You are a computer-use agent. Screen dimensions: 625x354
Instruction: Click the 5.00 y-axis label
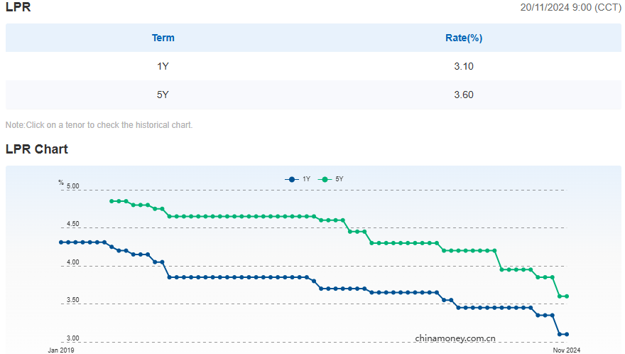72,187
